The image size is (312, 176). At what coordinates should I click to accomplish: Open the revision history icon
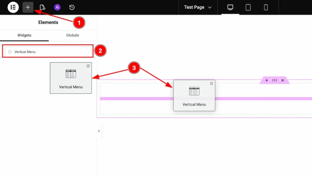(72, 7)
